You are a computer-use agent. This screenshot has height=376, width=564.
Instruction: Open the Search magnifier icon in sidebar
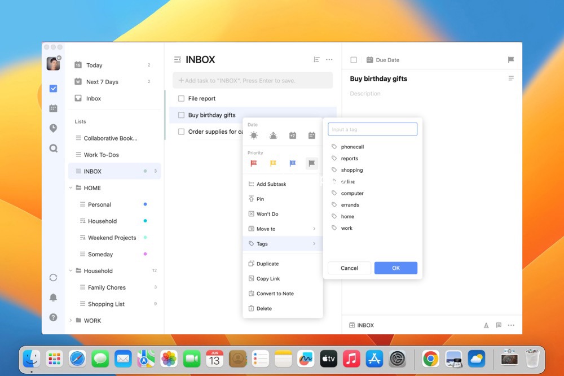(x=53, y=148)
